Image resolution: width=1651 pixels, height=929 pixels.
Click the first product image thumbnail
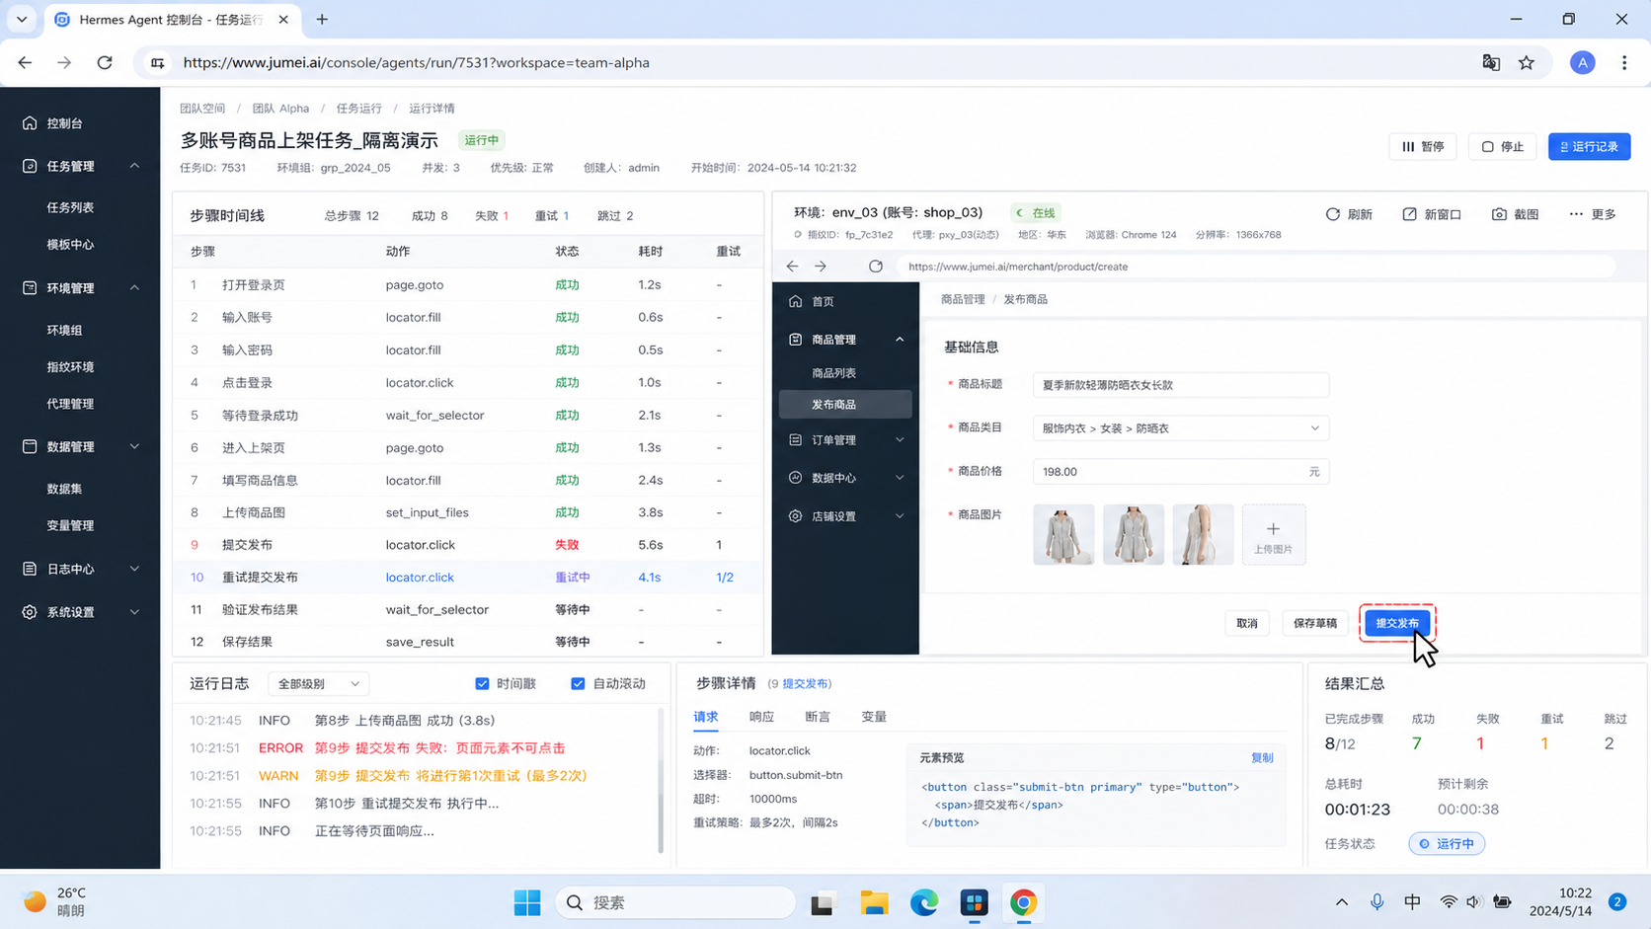pyautogui.click(x=1063, y=534)
